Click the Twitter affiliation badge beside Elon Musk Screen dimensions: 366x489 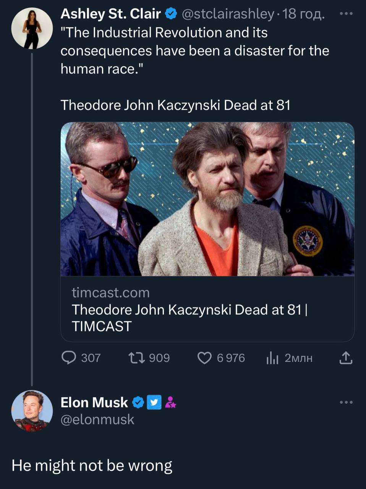(x=154, y=402)
